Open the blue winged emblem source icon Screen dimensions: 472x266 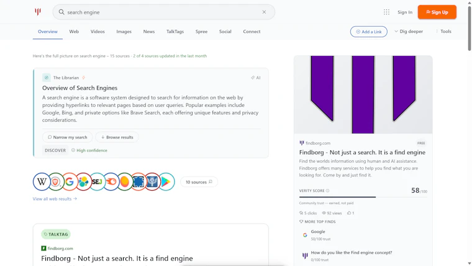tap(153, 181)
